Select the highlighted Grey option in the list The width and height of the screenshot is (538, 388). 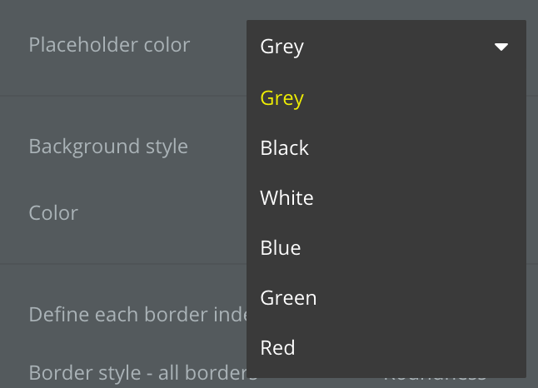[x=281, y=98]
